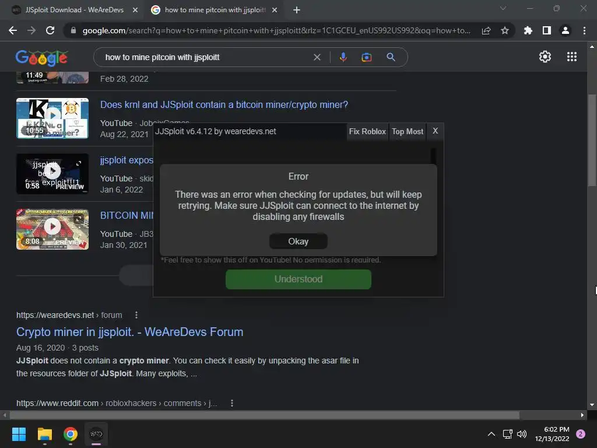This screenshot has width=597, height=448.
Task: Select JJSploit icon in the taskbar
Action: [96, 434]
